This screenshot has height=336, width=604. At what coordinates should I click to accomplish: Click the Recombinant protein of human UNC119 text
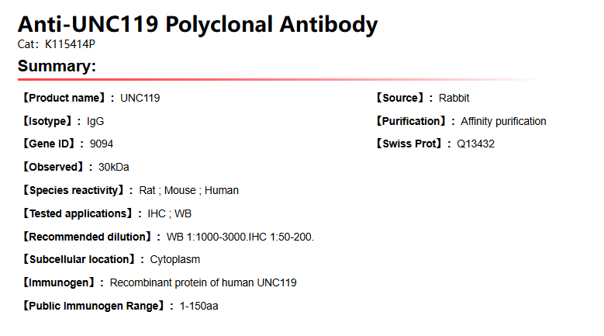click(x=203, y=282)
